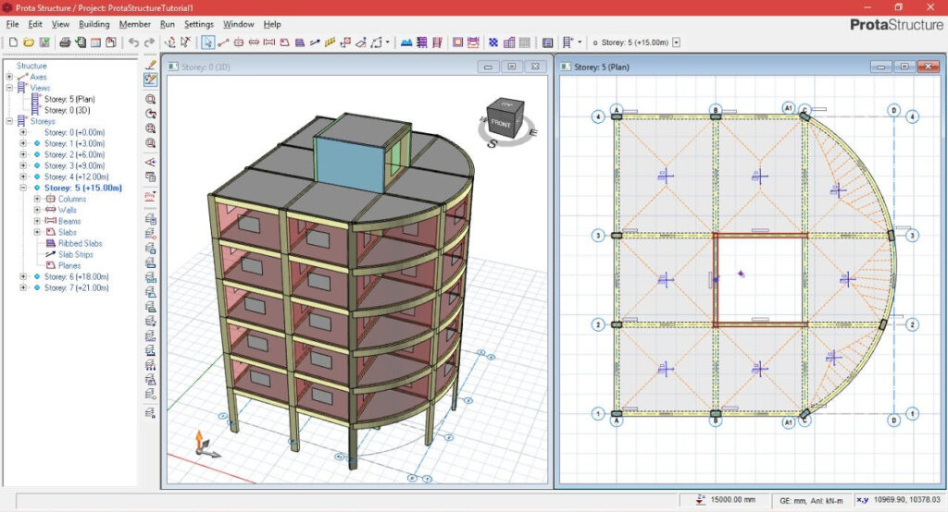Image resolution: width=948 pixels, height=512 pixels.
Task: Open the Settings menu
Action: click(199, 24)
